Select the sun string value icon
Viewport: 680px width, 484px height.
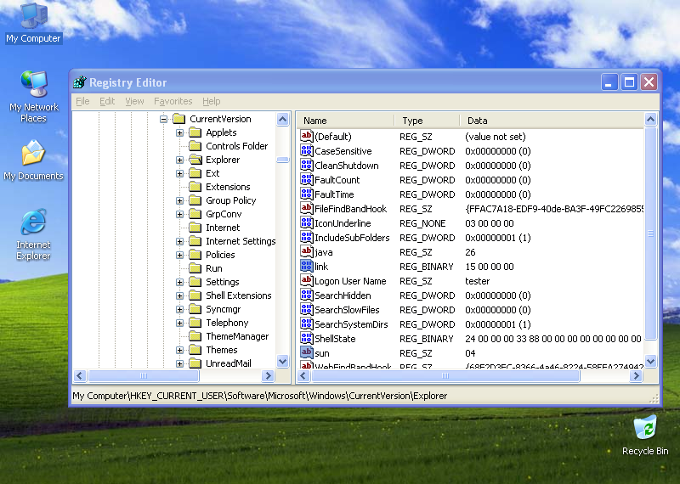(307, 353)
